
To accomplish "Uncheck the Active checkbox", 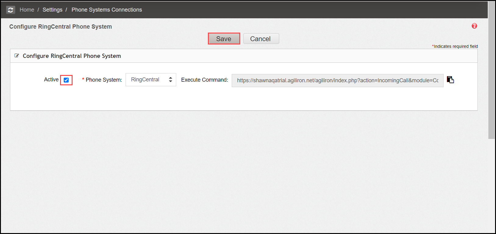I will [66, 80].
